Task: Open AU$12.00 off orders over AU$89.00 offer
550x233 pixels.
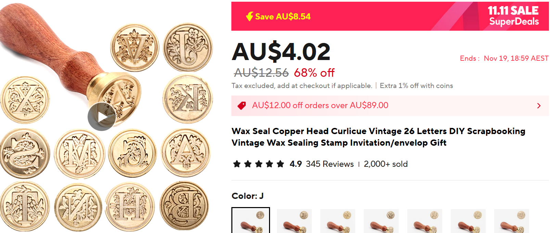Action: point(390,106)
